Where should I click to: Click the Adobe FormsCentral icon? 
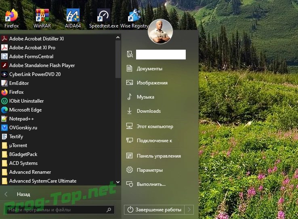tap(4, 57)
